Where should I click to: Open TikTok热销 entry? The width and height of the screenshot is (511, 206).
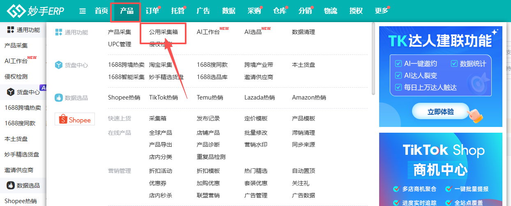tap(163, 97)
